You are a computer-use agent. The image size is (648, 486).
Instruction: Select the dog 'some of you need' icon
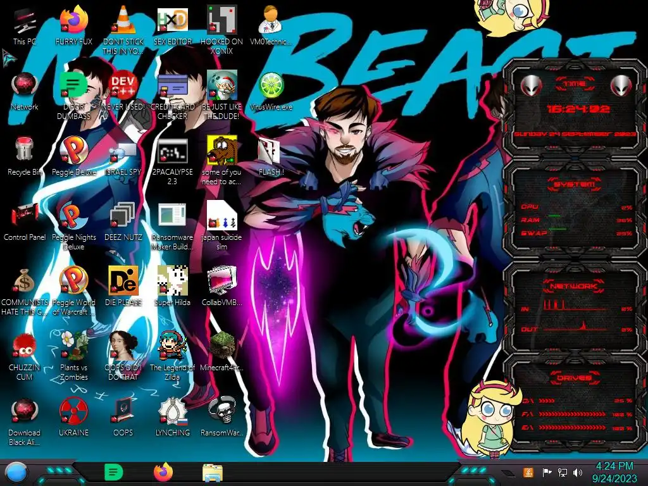click(x=222, y=160)
